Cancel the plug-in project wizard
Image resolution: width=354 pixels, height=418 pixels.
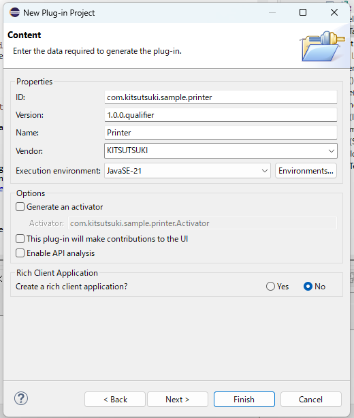pyautogui.click(x=311, y=400)
